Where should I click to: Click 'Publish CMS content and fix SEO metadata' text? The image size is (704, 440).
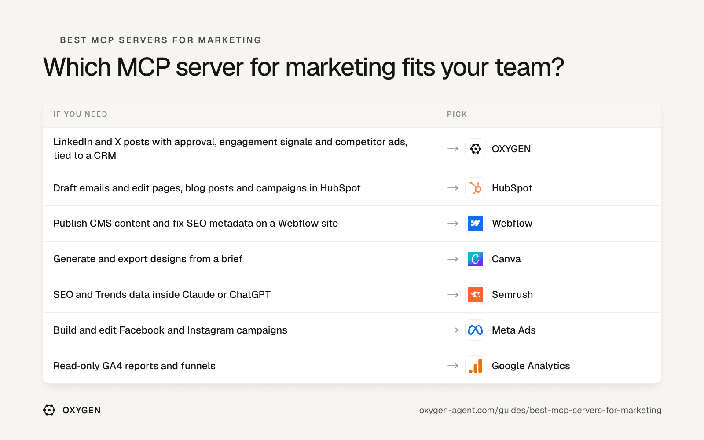pos(196,223)
